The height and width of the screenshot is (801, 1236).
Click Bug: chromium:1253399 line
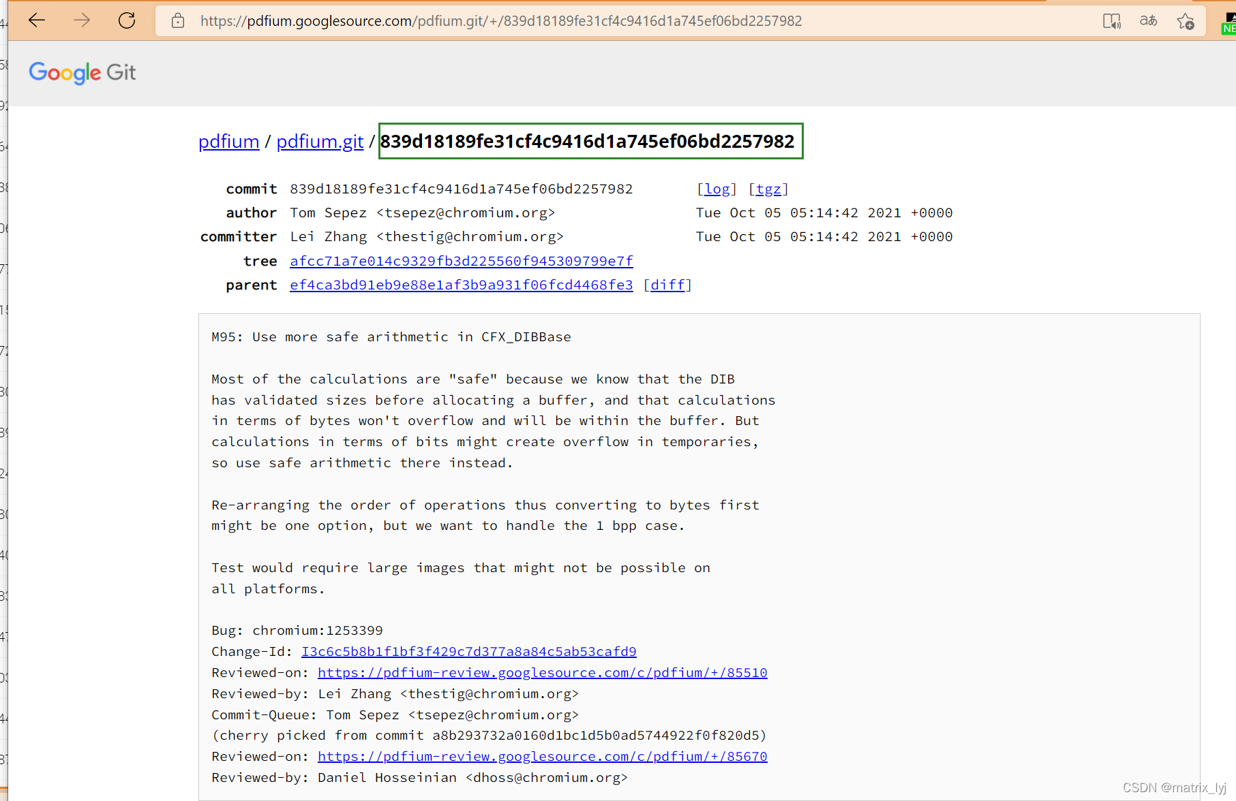coord(297,630)
